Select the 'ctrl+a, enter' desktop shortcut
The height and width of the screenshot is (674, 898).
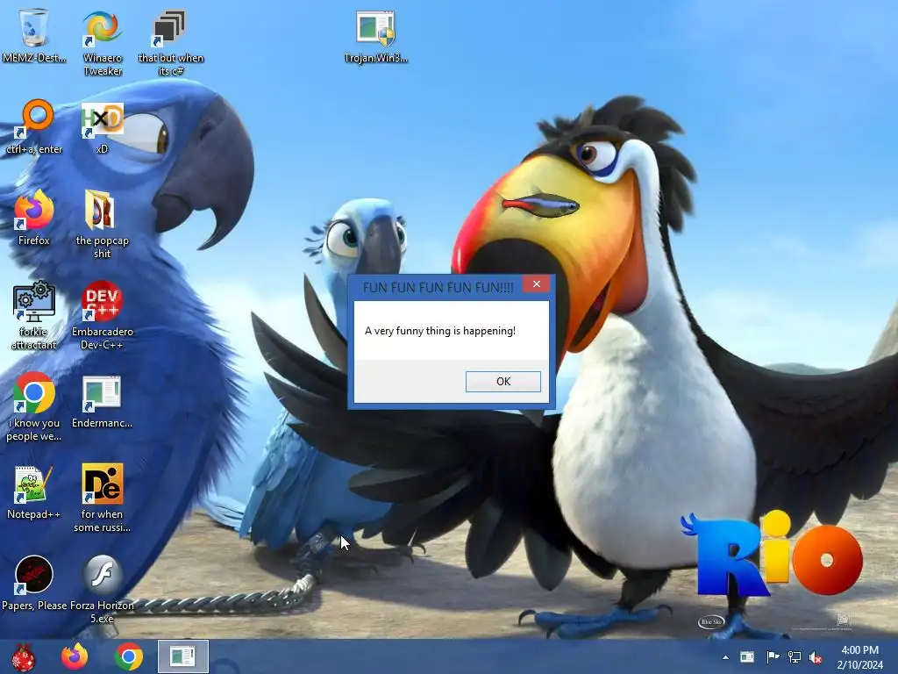pos(34,127)
